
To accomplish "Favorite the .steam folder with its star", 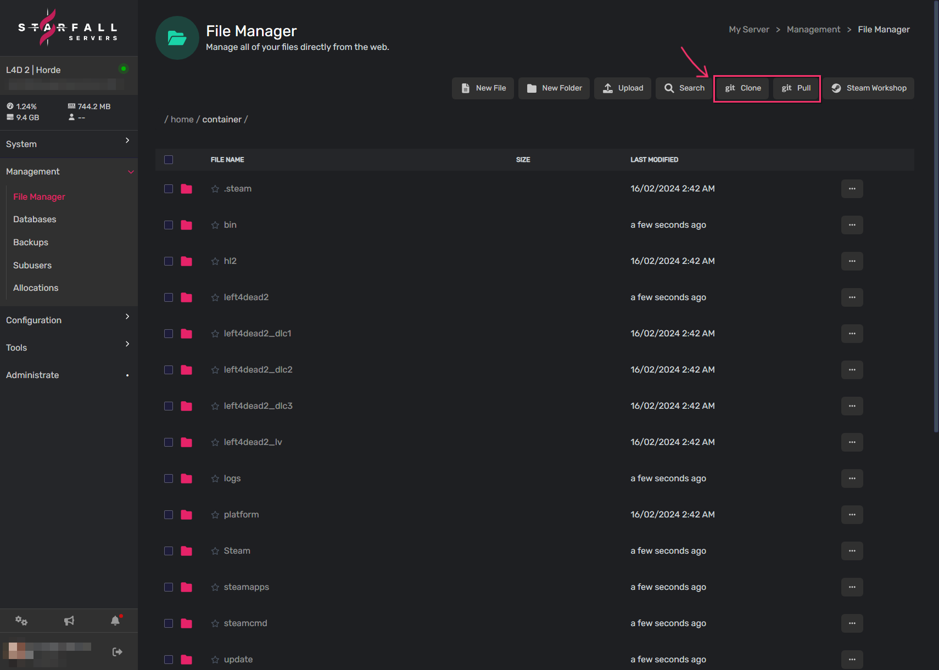I will [215, 189].
